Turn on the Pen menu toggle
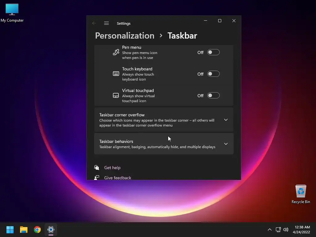 (214, 52)
